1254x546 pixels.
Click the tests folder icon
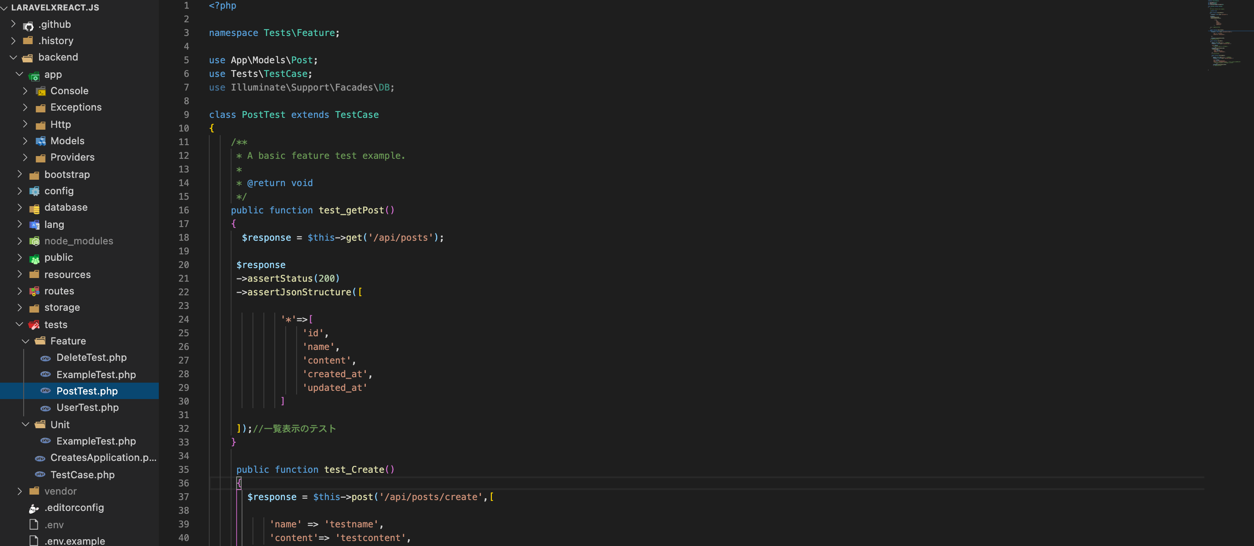[34, 324]
